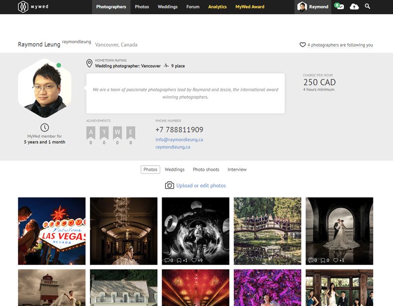The width and height of the screenshot is (393, 306).
Task: Select the Photos profile tab
Action: [x=150, y=169]
